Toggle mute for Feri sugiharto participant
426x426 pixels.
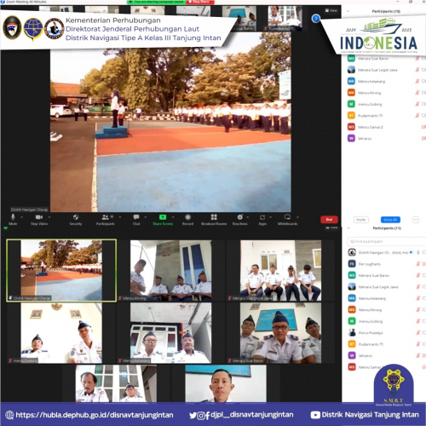click(x=418, y=264)
